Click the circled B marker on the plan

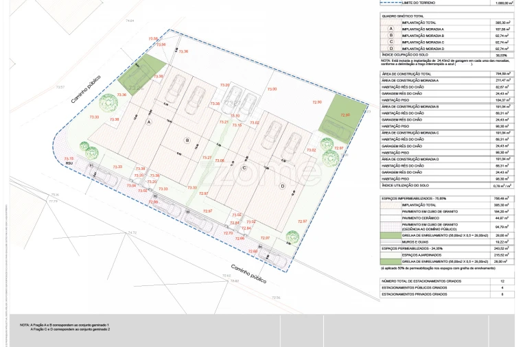pyautogui.click(x=187, y=141)
